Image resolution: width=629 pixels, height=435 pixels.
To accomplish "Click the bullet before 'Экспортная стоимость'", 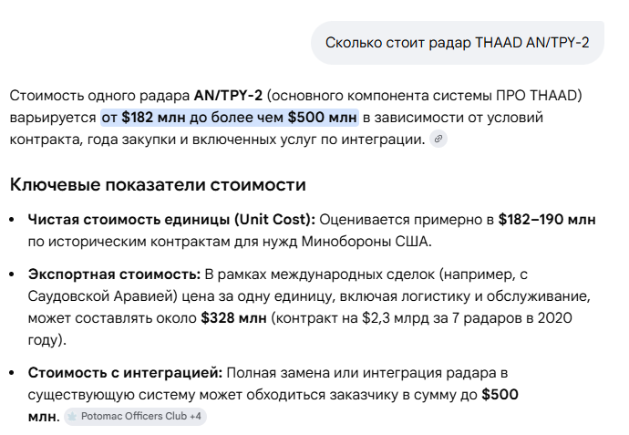I will click(x=12, y=274).
